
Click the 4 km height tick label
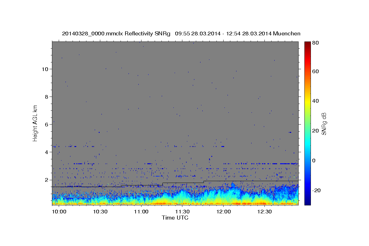click(x=46, y=152)
